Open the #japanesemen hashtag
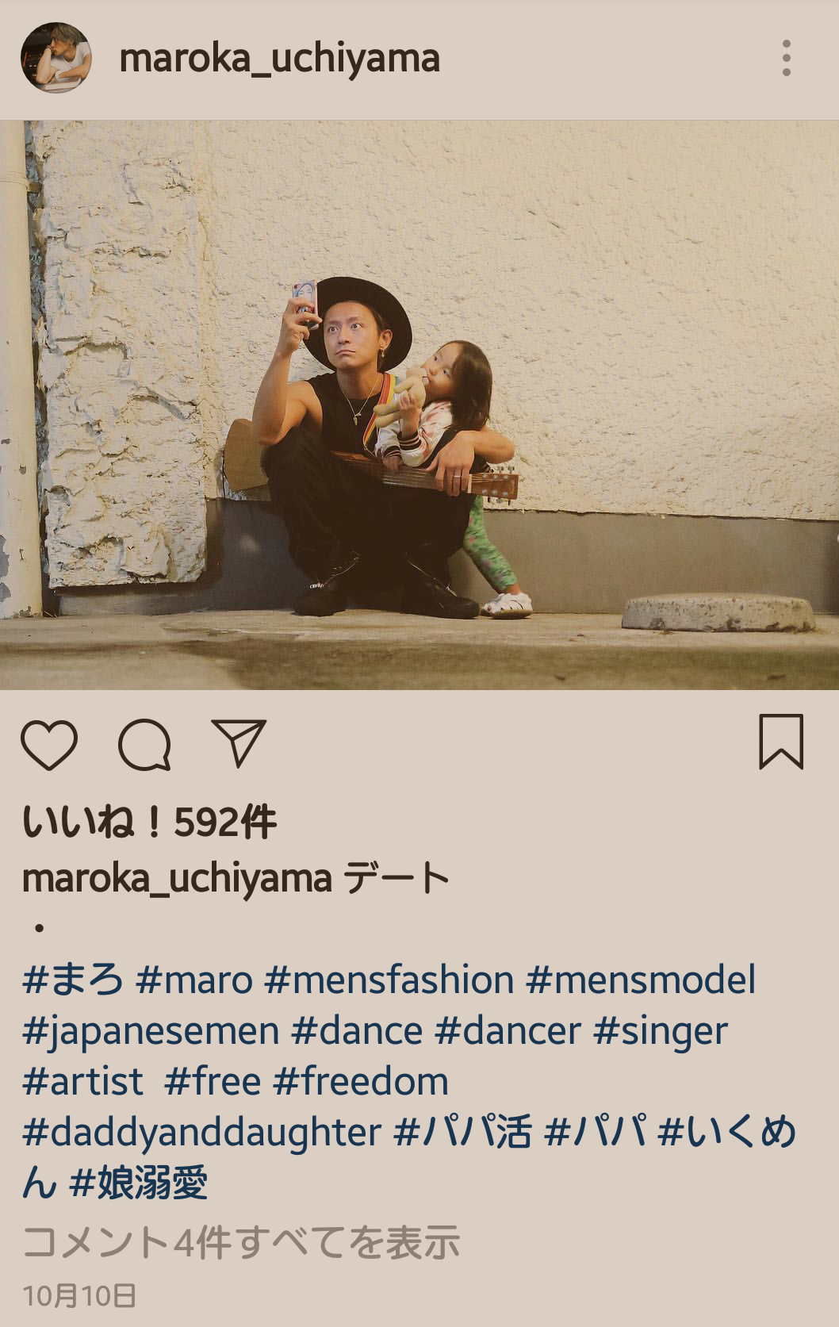Image resolution: width=839 pixels, height=1327 pixels. pyautogui.click(x=151, y=1032)
